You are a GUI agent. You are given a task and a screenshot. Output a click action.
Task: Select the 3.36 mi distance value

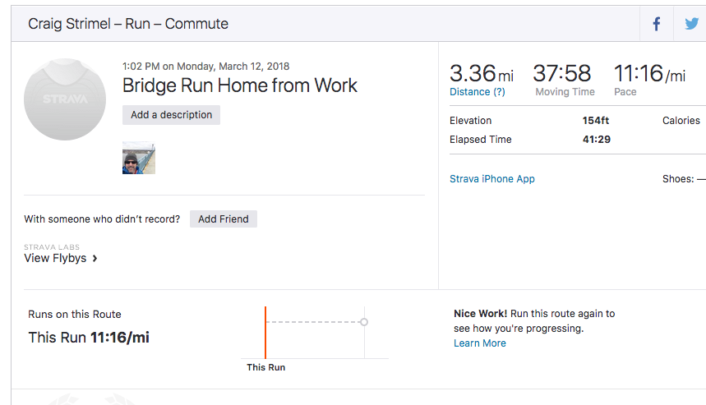pyautogui.click(x=481, y=73)
